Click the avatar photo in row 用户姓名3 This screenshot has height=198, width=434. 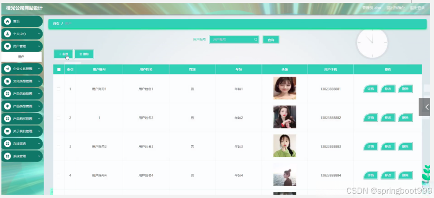tap(285, 146)
